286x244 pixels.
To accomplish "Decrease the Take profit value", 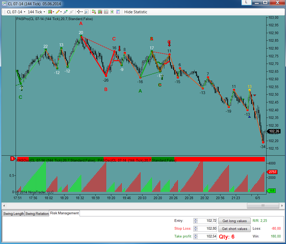I will click(x=196, y=237).
